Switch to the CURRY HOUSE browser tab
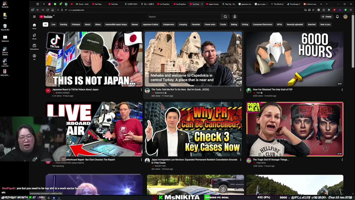This screenshot has width=355, height=200. [x=131, y=4]
